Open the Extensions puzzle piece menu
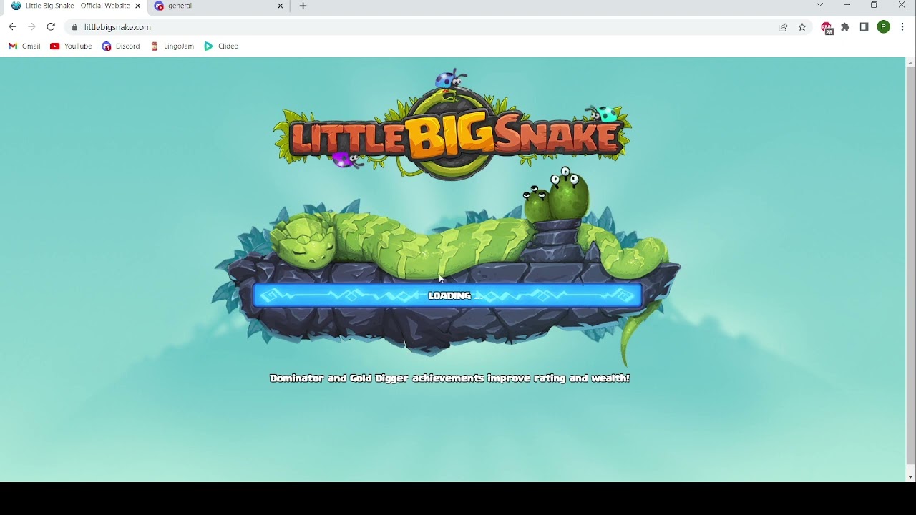Viewport: 916px width, 515px height. pyautogui.click(x=845, y=27)
